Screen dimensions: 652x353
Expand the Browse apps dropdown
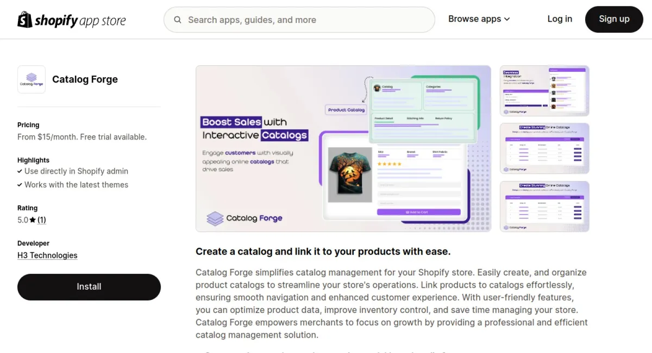(479, 19)
